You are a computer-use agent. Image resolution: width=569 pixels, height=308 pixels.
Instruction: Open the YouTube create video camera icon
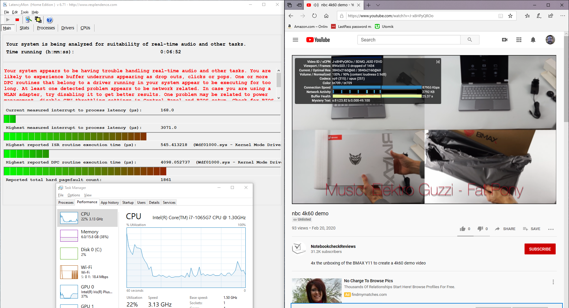click(x=505, y=40)
